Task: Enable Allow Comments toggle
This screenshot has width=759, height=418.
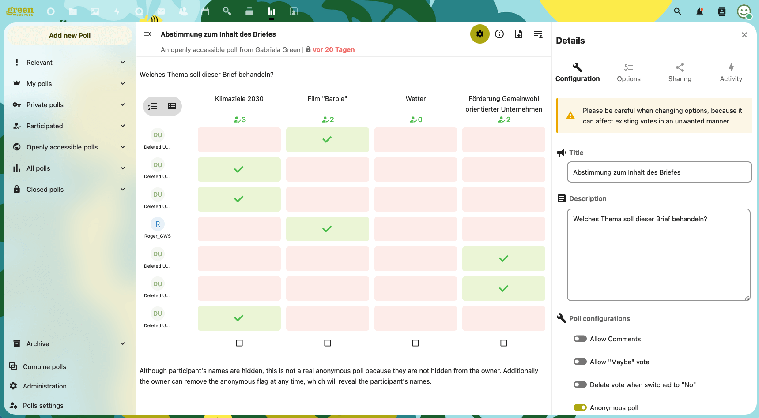Action: pyautogui.click(x=580, y=339)
